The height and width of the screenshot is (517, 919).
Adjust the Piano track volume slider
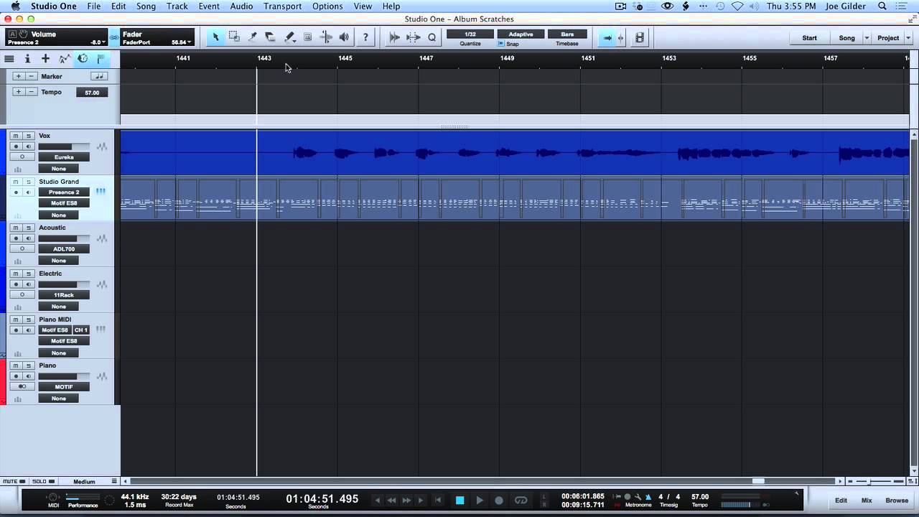click(x=64, y=376)
